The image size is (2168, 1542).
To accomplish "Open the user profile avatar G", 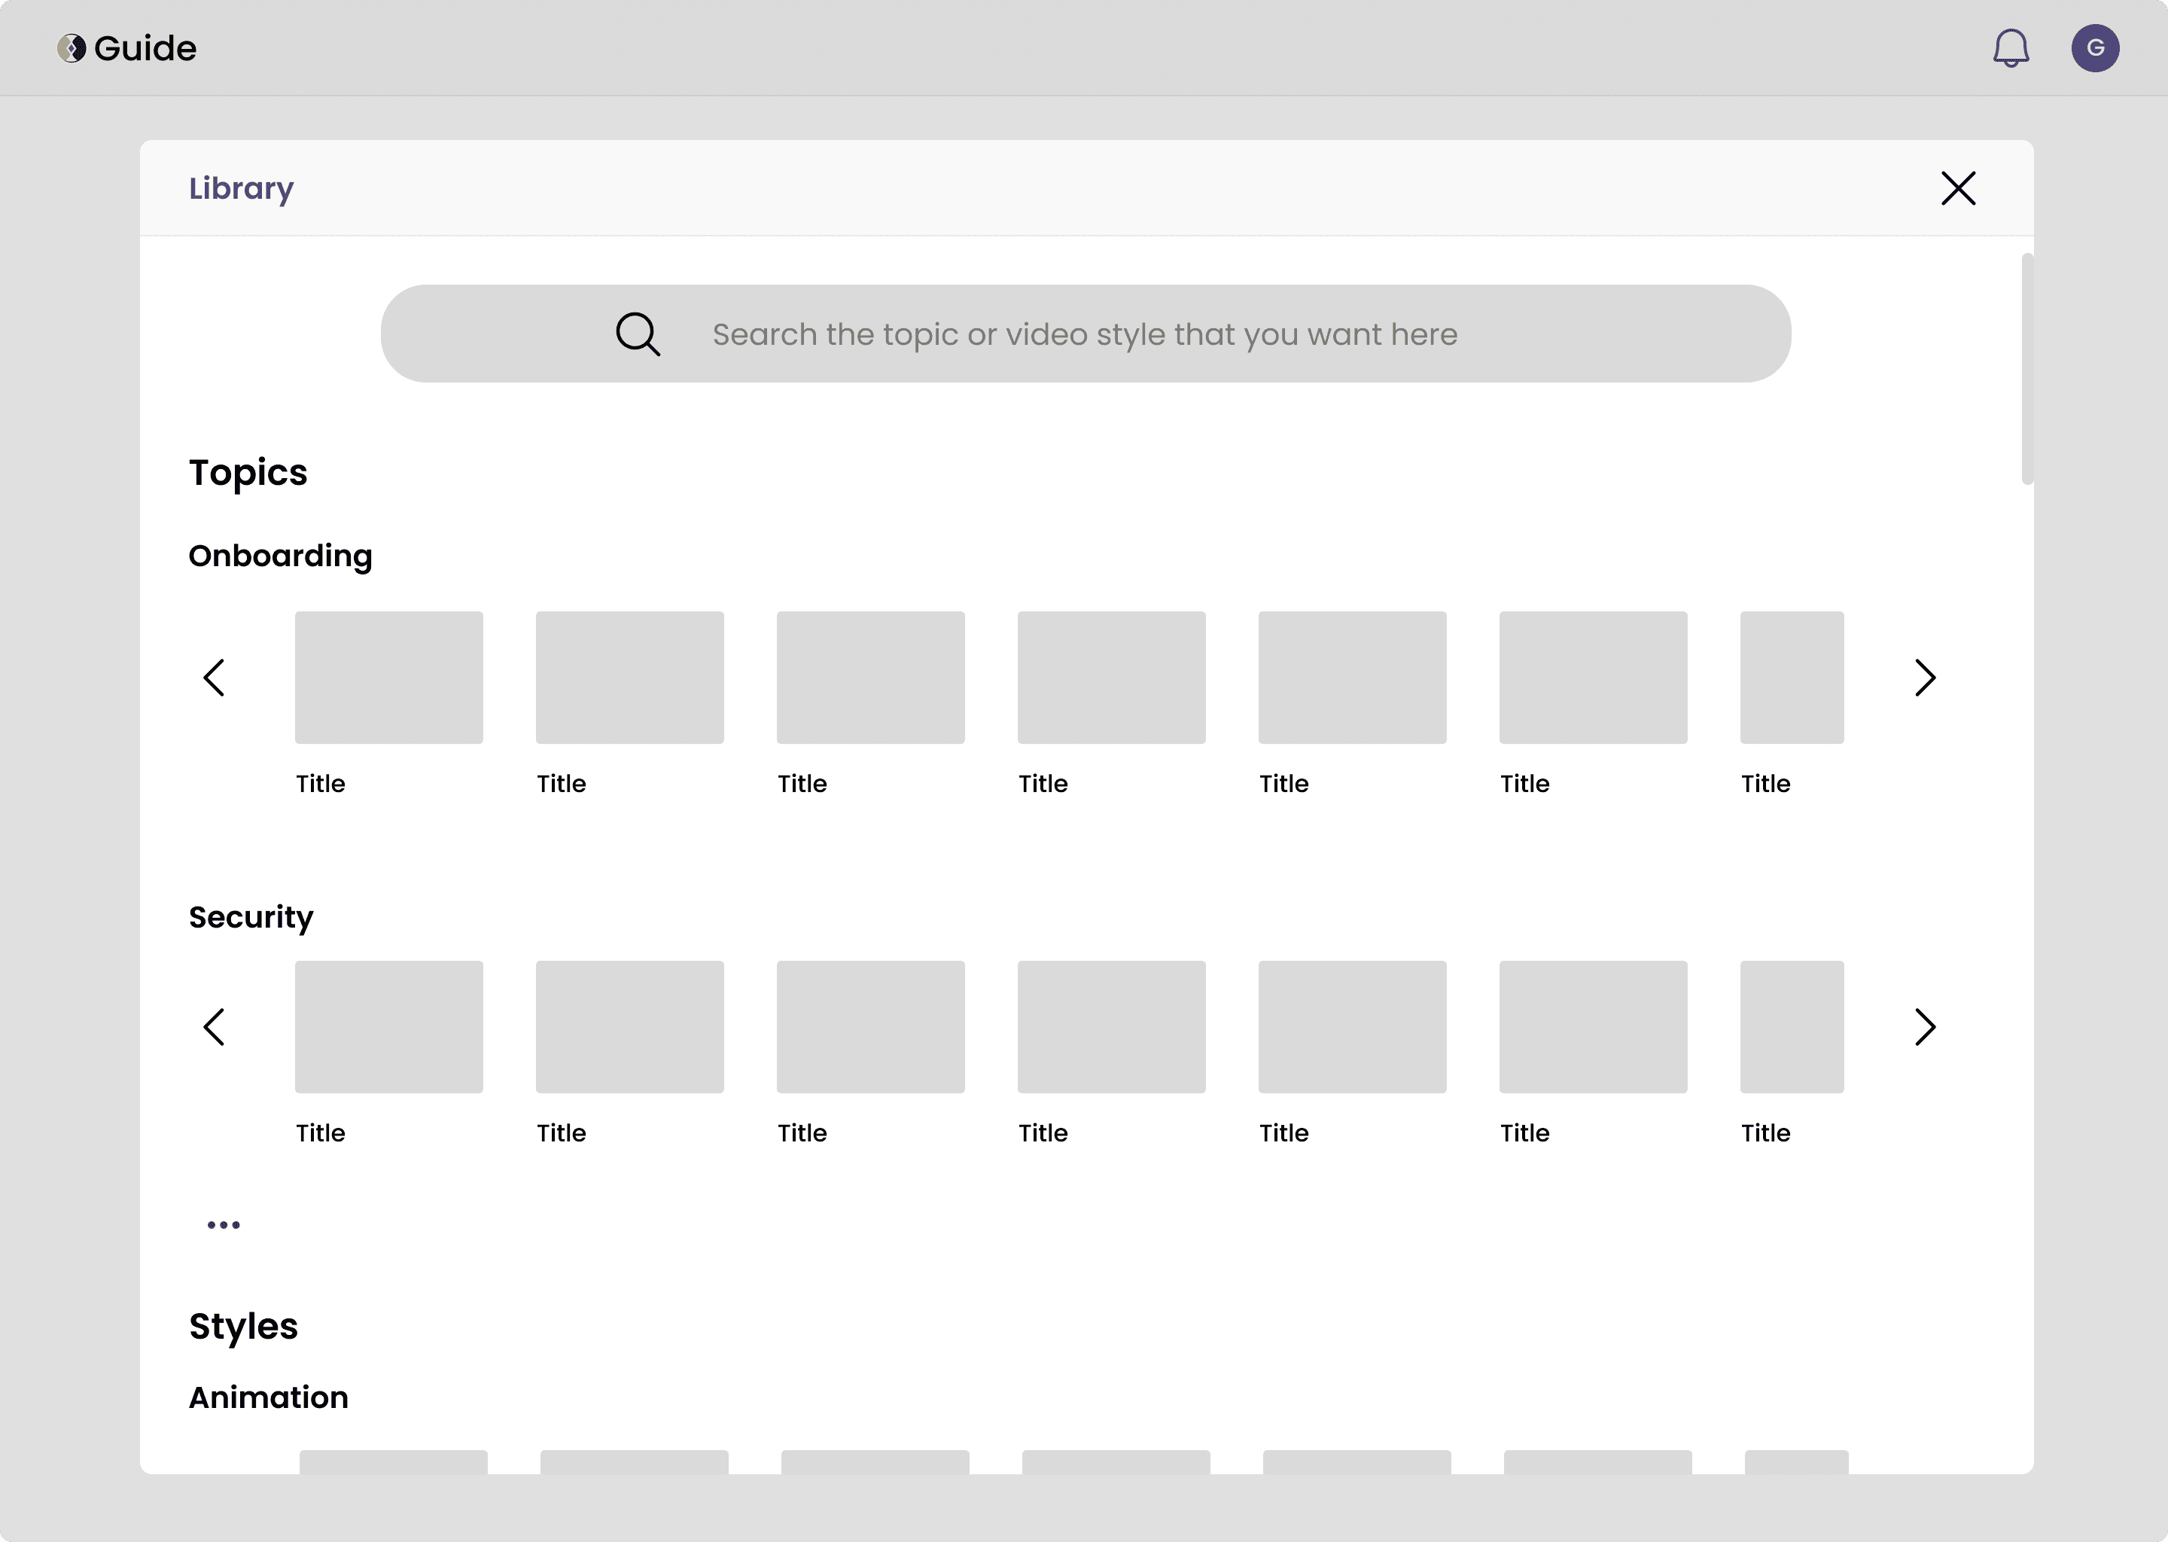I will pos(2095,48).
